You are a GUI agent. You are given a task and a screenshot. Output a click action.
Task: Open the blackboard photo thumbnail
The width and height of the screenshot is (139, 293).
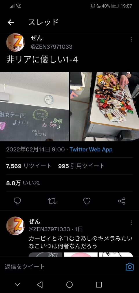[34, 106]
